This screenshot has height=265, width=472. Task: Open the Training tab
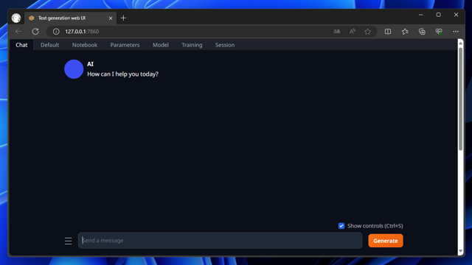pyautogui.click(x=192, y=45)
